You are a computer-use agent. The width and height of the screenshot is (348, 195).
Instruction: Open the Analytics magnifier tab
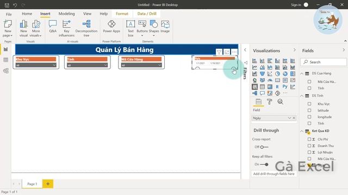281,102
